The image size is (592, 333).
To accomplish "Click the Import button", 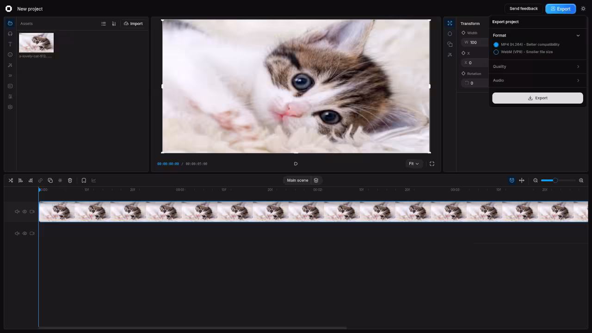I will 133,24.
